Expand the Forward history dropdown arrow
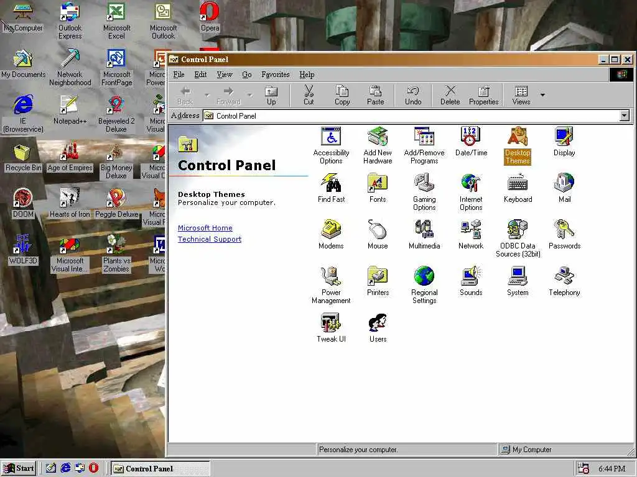Viewport: 637px width, 477px height. click(x=250, y=95)
